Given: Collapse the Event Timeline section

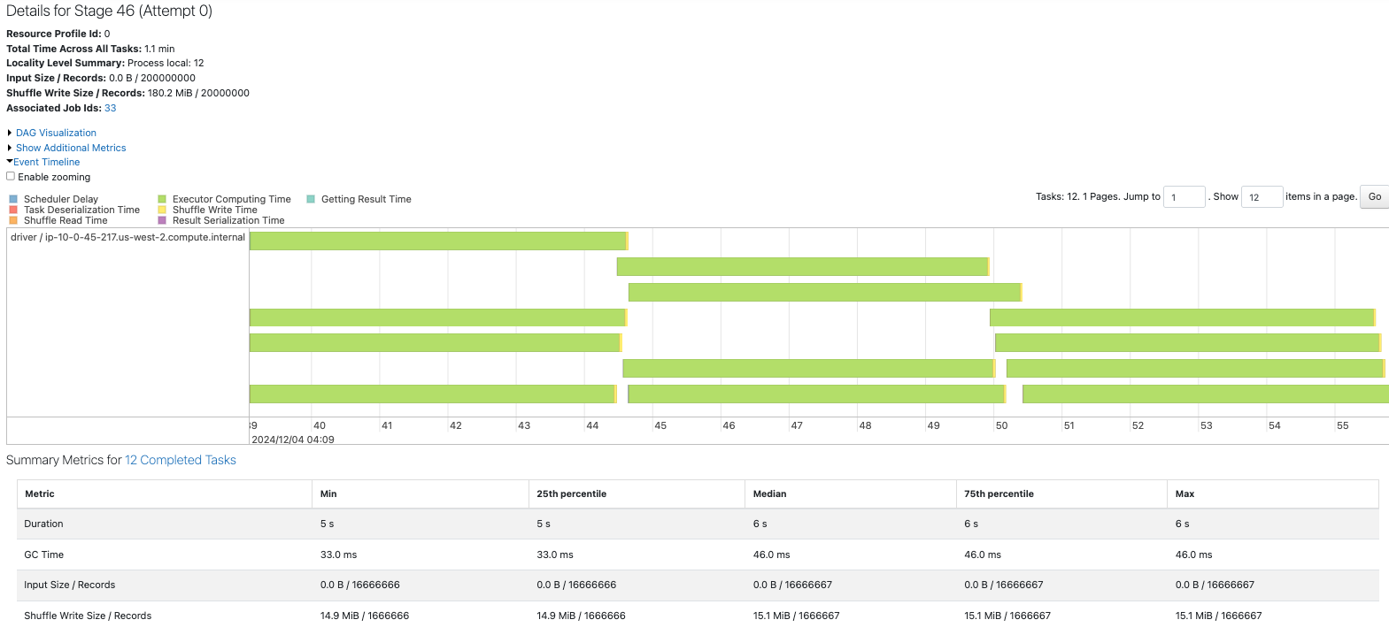Looking at the screenshot, I should point(46,162).
